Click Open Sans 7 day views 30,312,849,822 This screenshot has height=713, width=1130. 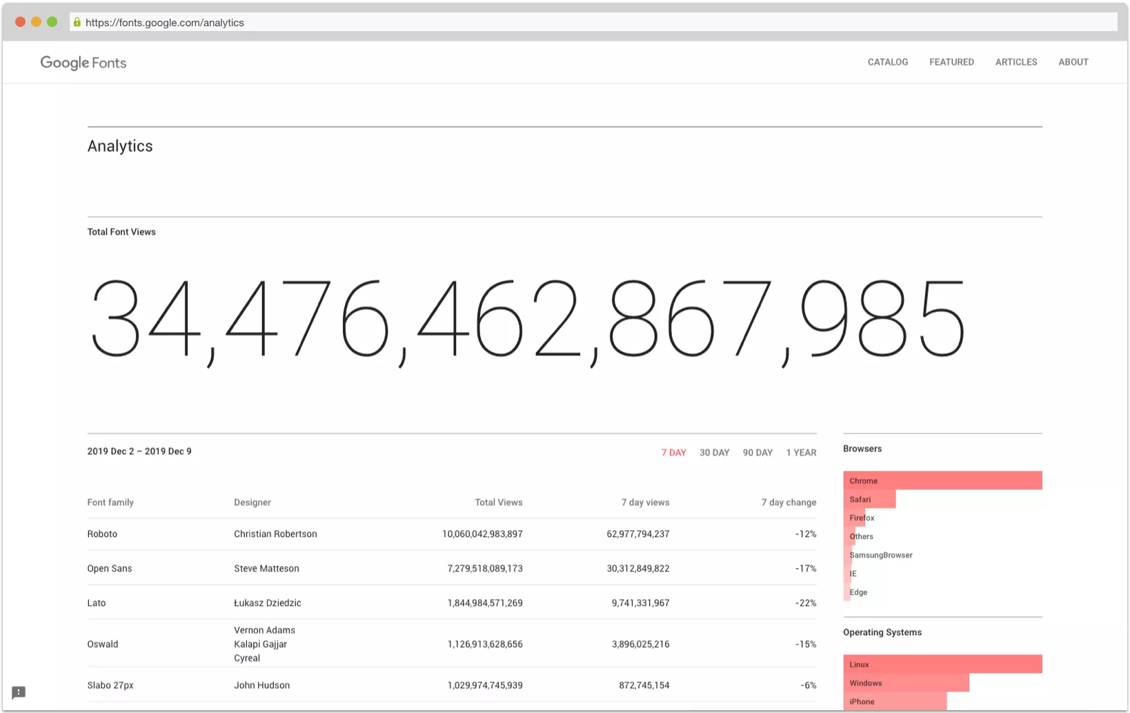coord(638,569)
